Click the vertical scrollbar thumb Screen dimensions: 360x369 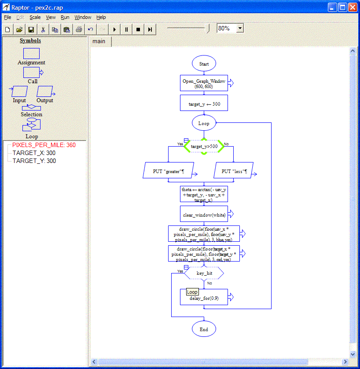pyautogui.click(x=353, y=199)
